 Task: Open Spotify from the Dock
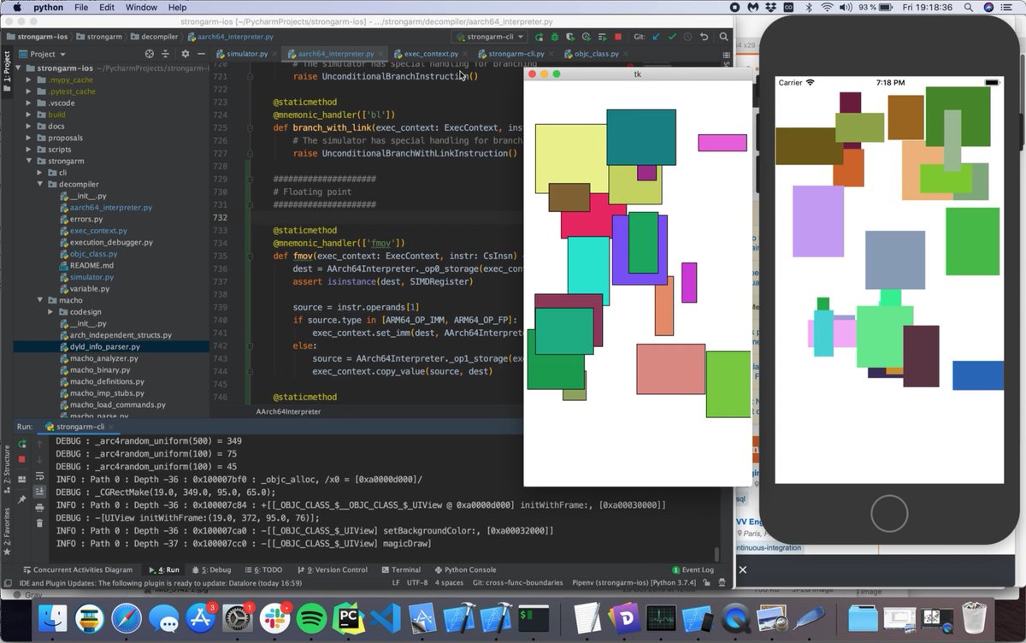pyautogui.click(x=311, y=617)
